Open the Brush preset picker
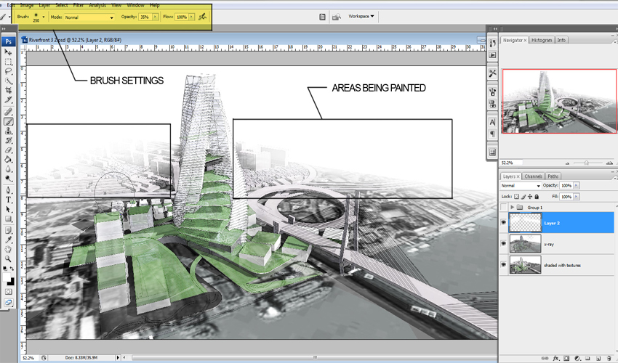The width and height of the screenshot is (618, 363). click(x=44, y=17)
